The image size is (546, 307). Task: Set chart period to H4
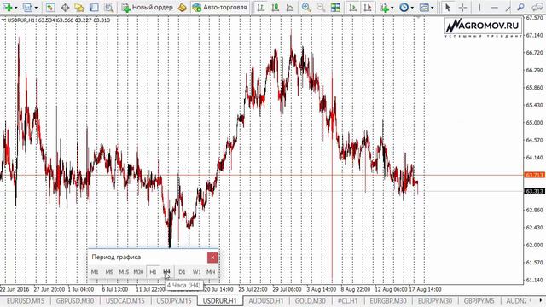click(x=167, y=272)
